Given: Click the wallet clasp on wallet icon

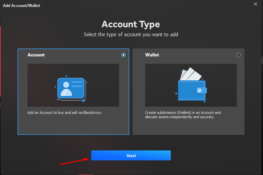Looking at the screenshot, I should [201, 90].
